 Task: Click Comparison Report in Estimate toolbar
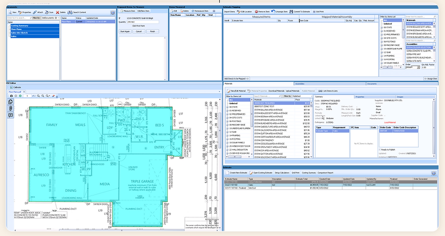pyautogui.click(x=325, y=173)
